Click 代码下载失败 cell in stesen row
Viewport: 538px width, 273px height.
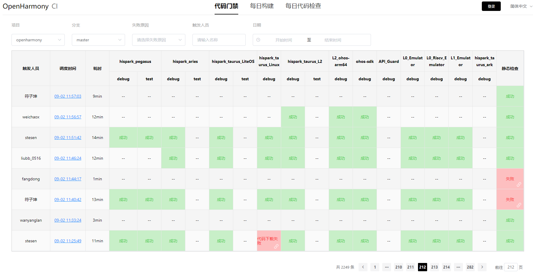pos(269,241)
